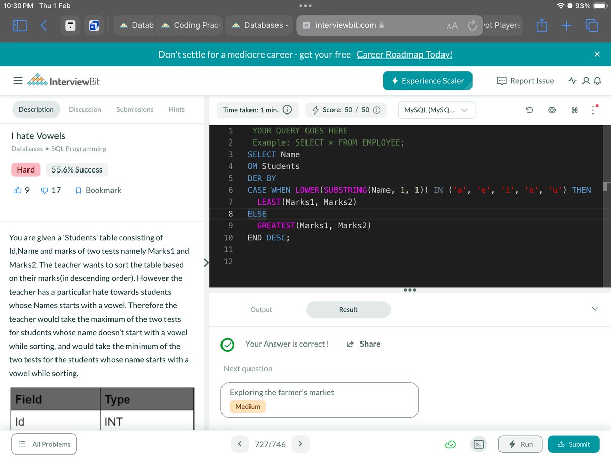Open MySQL language dropdown
This screenshot has width=611, height=458.
point(436,110)
